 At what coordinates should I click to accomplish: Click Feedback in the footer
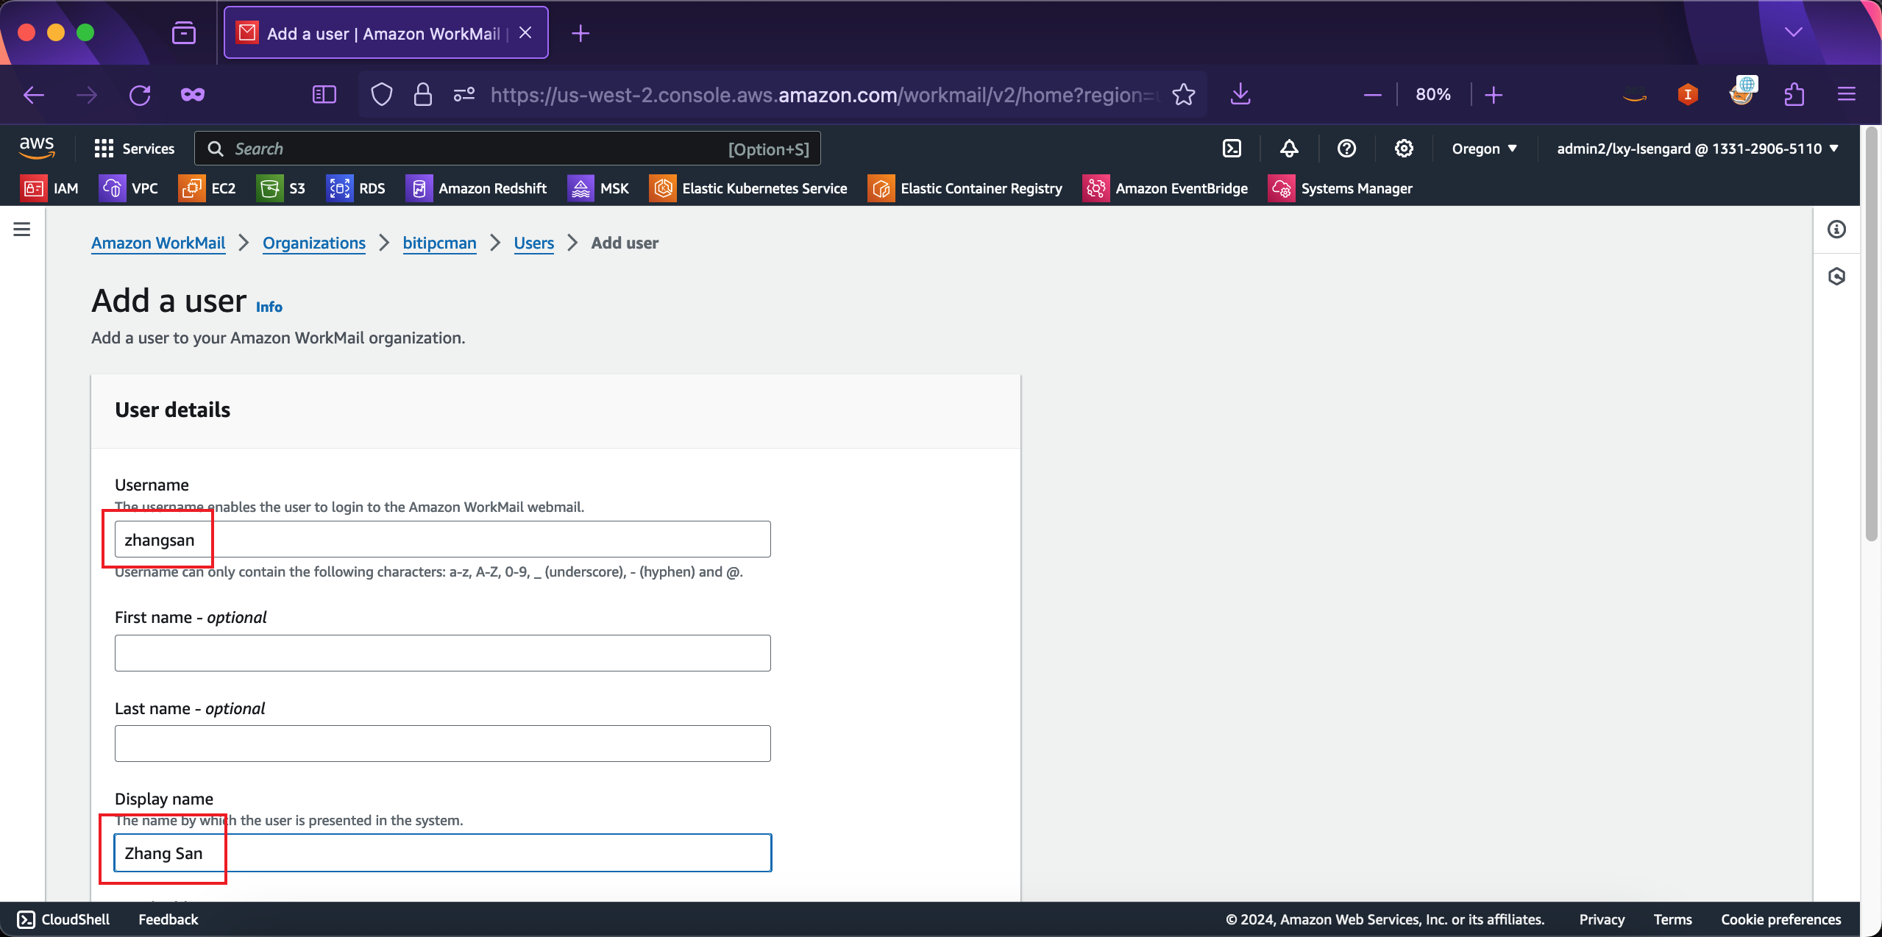[x=168, y=919]
